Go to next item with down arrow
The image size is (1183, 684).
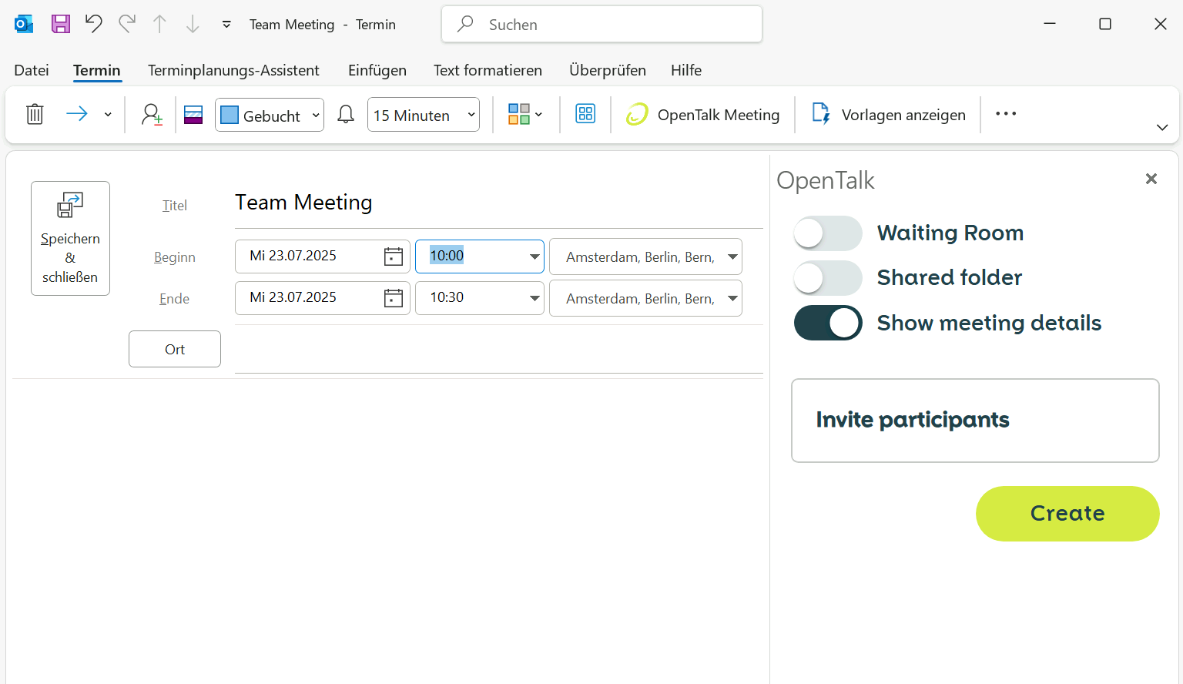[193, 24]
